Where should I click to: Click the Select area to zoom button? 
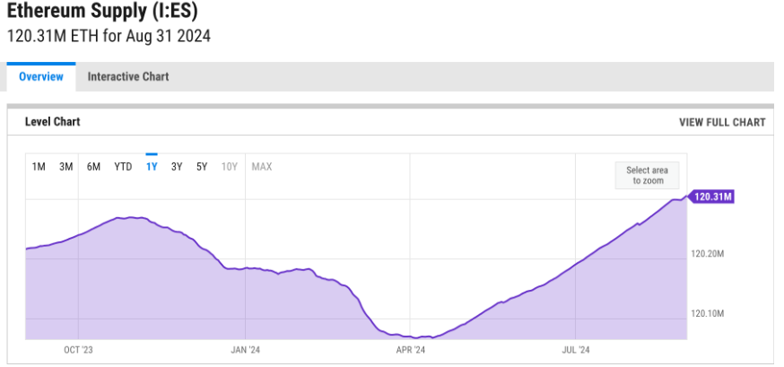647,176
